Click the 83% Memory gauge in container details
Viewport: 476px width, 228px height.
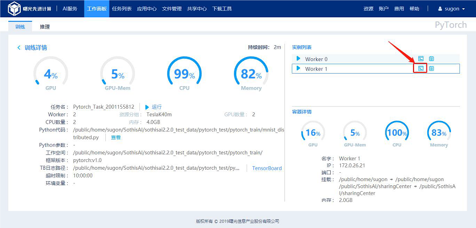(439, 134)
